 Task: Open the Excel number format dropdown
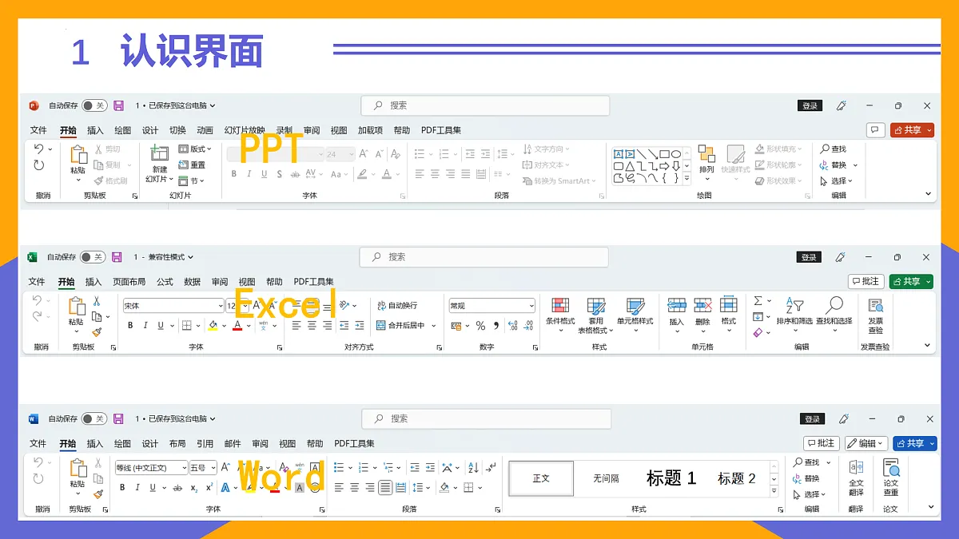pyautogui.click(x=531, y=306)
